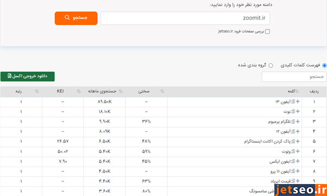327x196 pixels.
Task: Click the monthly search value ۶.۵۰K
Action: [105, 142]
